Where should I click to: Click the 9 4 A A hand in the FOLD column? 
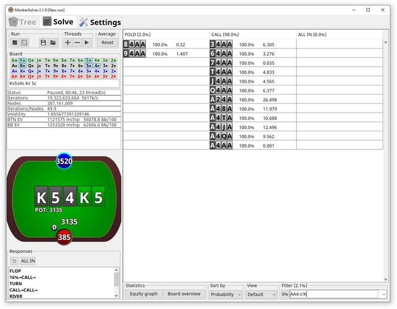click(x=134, y=54)
